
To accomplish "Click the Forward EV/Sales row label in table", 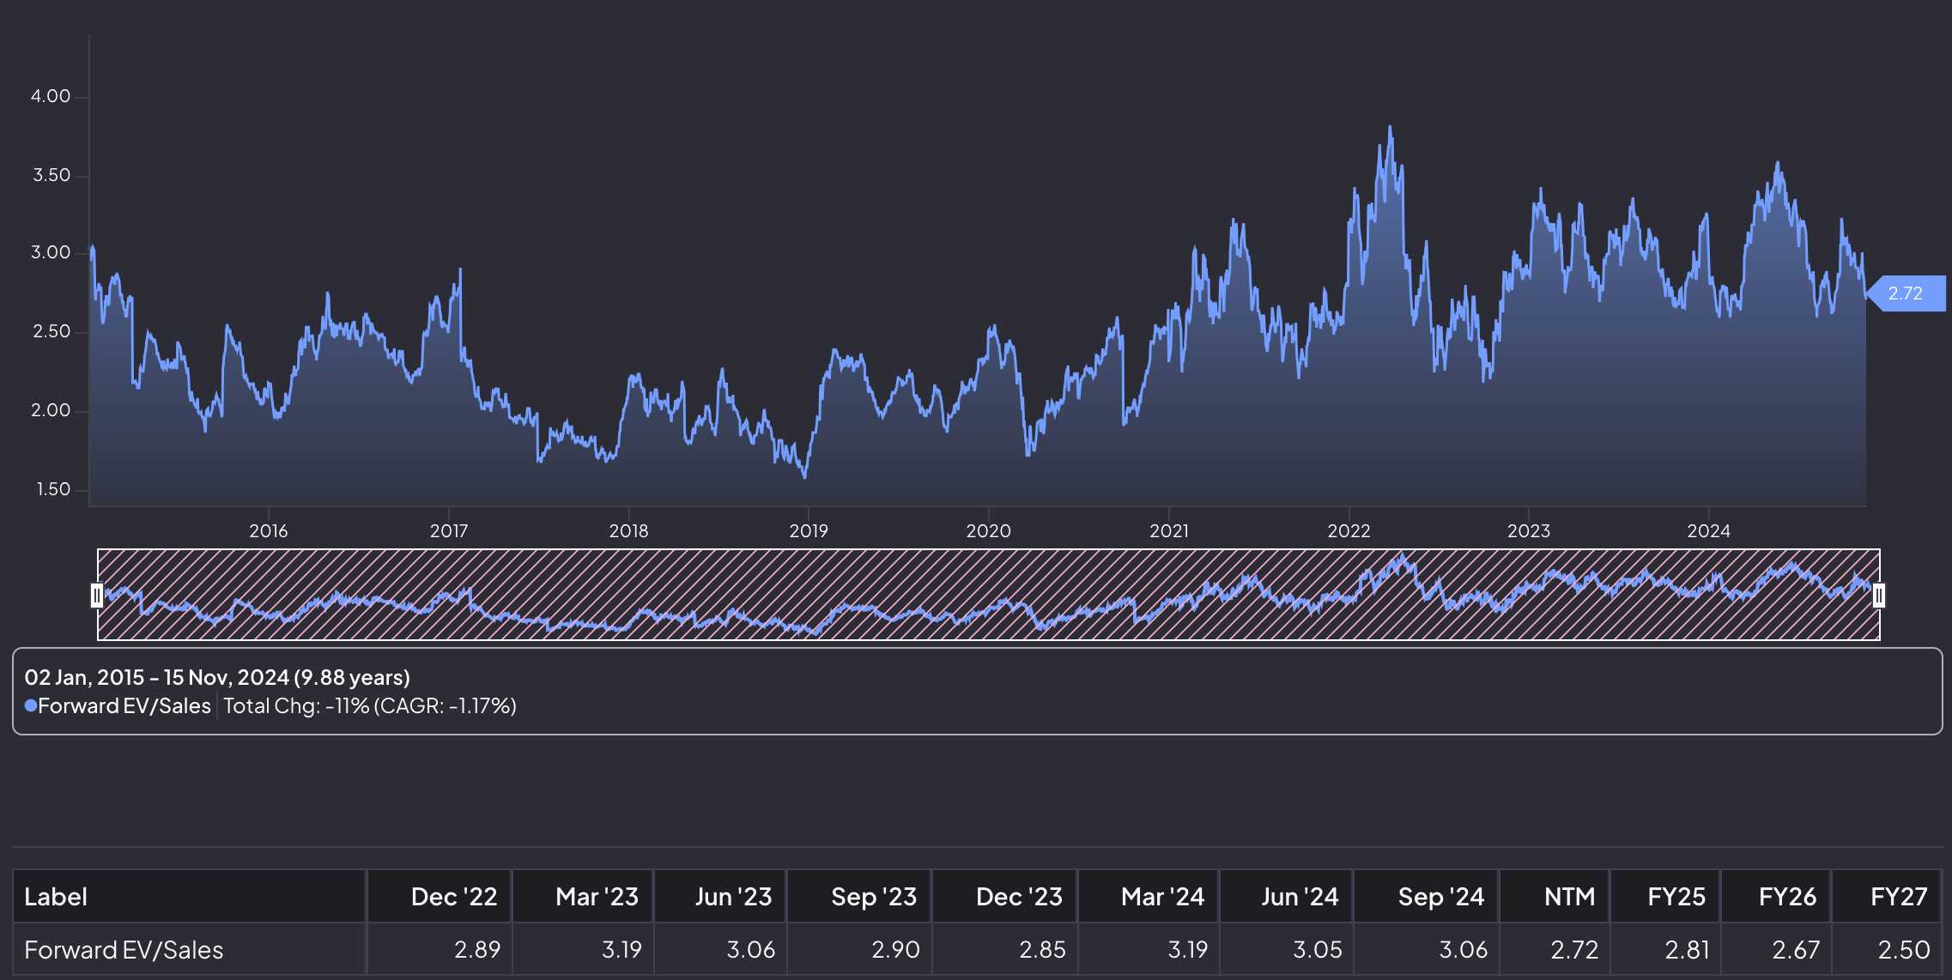I will 124,950.
